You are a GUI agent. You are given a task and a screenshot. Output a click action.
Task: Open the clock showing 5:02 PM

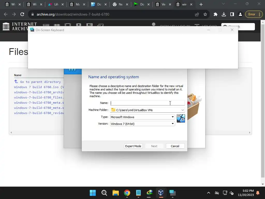(x=246, y=193)
